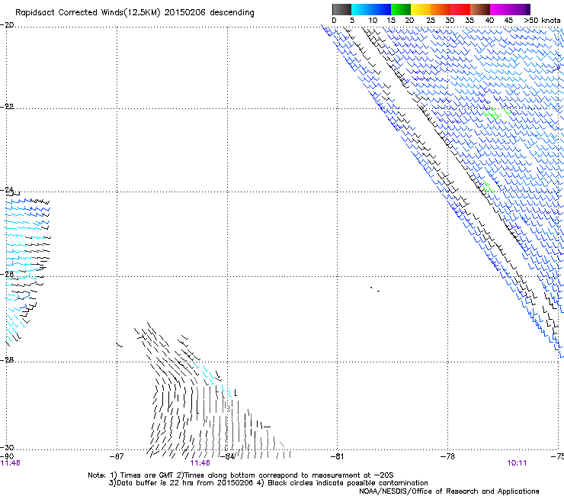Screen dimensions: 564x496
Task: Click the -78 longitude axis label
Action: point(448,456)
